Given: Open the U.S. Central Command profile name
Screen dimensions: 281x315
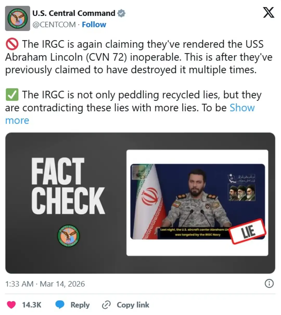Looking at the screenshot, I should tap(74, 13).
